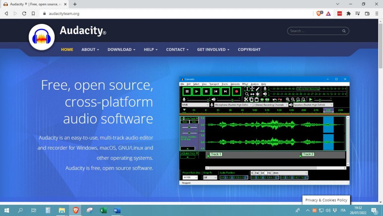This screenshot has height=216, width=383.
Task: Open the tab search chevron
Action: (338, 4)
